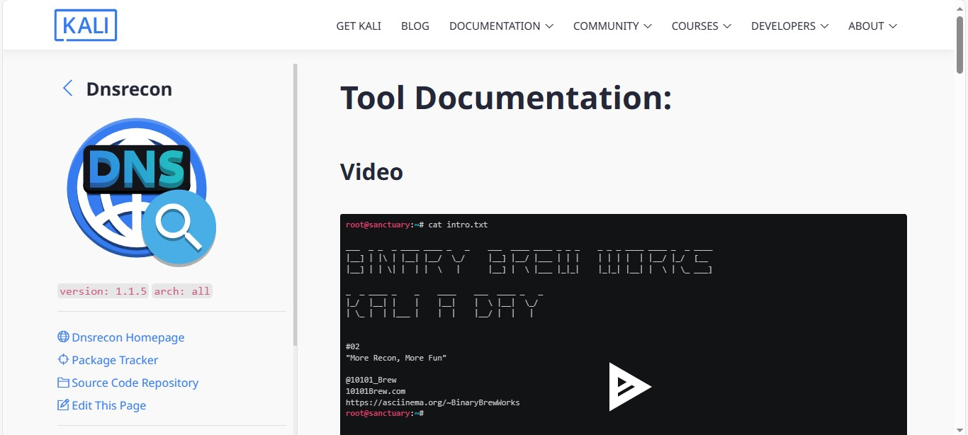
Task: Click the Tool Documentation: heading
Action: click(506, 97)
